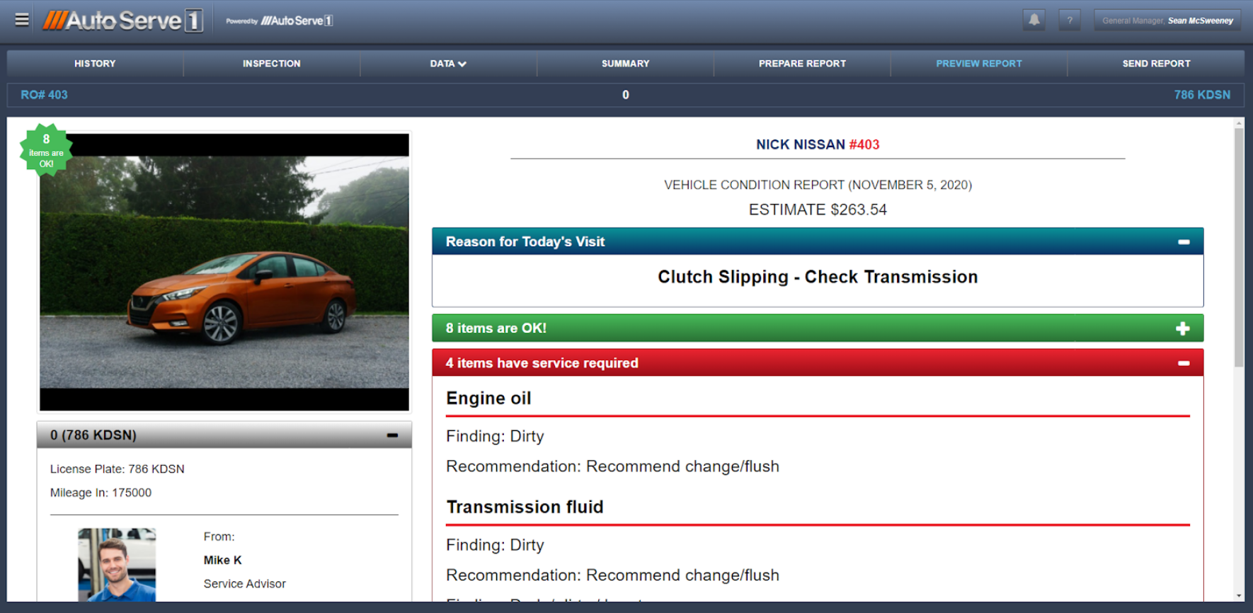
Task: Click Transmission fluid Recommend change/flush recommendation
Action: coord(612,575)
